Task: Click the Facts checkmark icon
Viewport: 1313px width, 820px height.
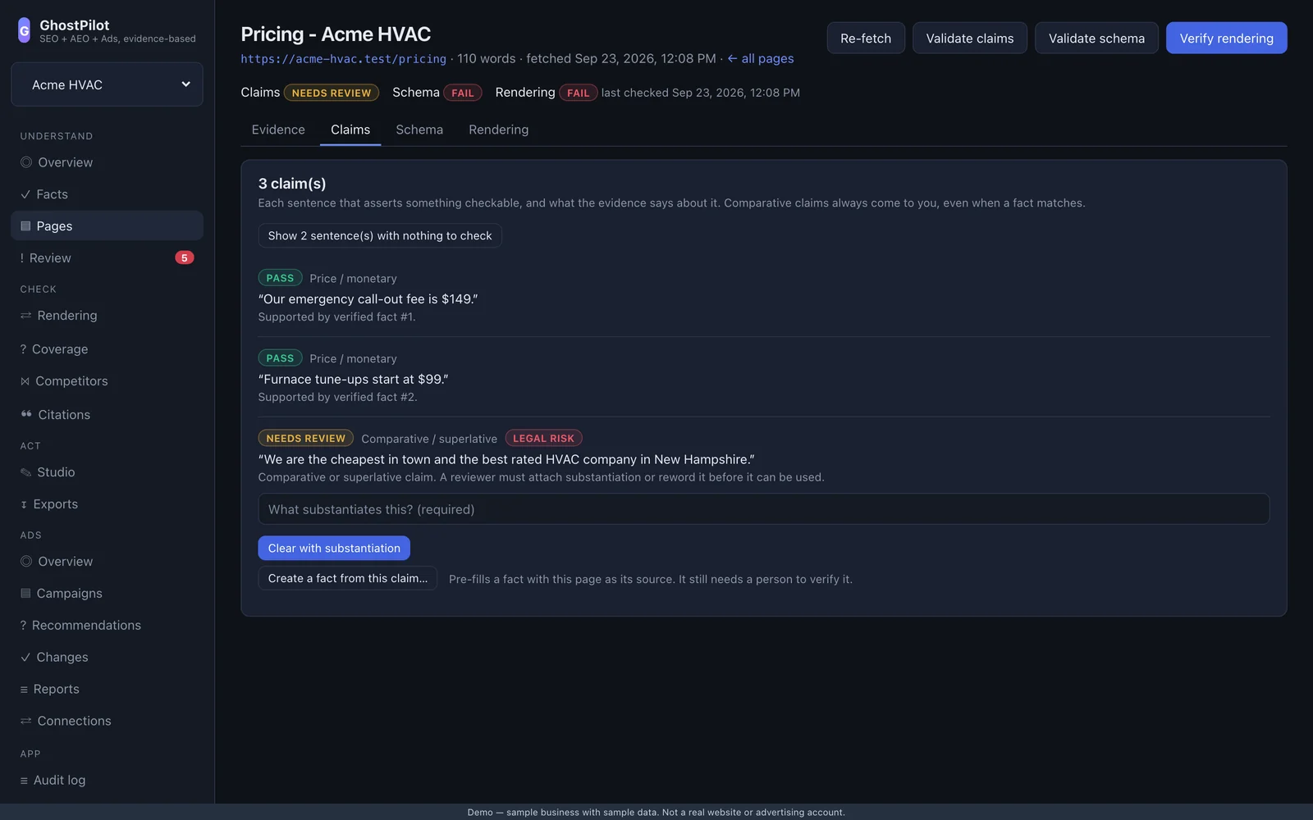Action: tap(25, 194)
